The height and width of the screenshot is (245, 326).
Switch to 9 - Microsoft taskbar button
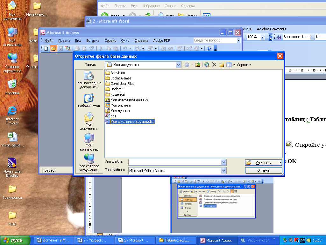click(94, 240)
